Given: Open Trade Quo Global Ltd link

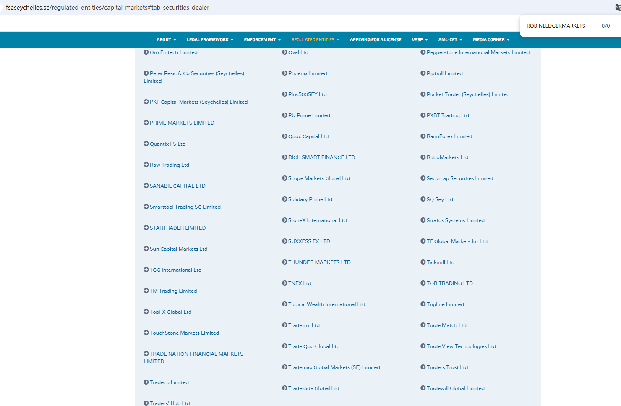Looking at the screenshot, I should [314, 346].
